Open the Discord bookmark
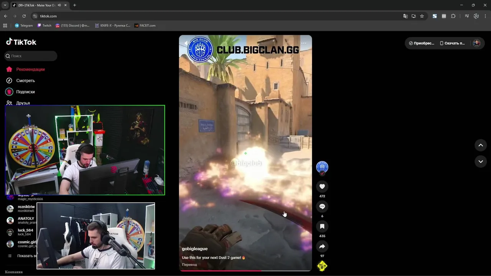The width and height of the screenshot is (491, 276). click(x=72, y=26)
